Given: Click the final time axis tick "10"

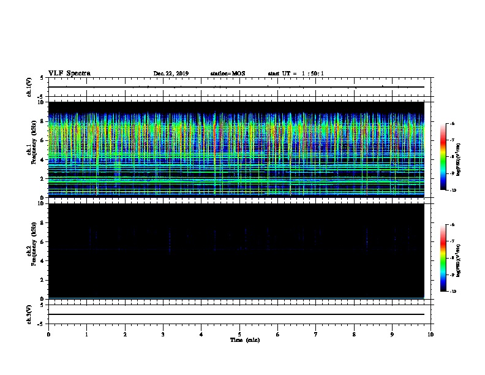Looking at the screenshot, I should click(x=430, y=335).
